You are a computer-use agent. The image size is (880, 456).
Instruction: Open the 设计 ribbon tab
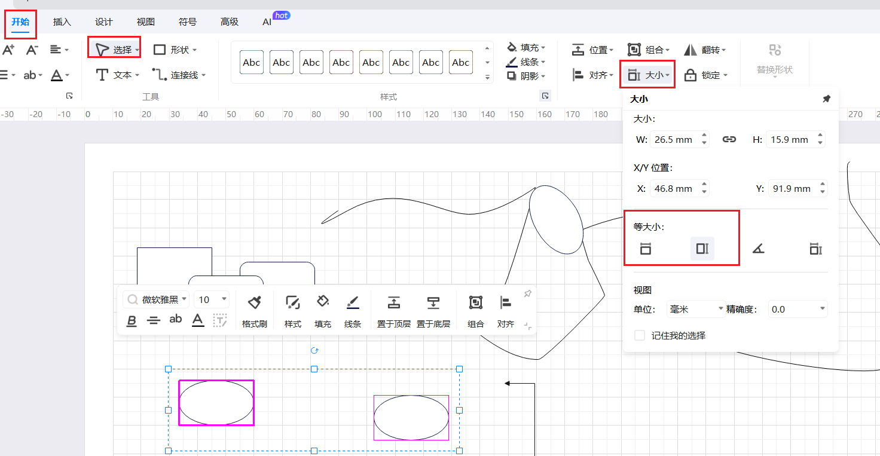tap(103, 22)
